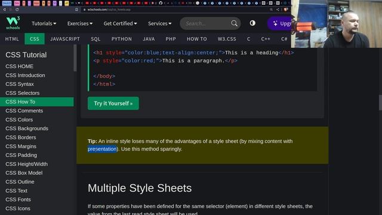
Task: Open the Exercises dropdown menu
Action: click(80, 23)
